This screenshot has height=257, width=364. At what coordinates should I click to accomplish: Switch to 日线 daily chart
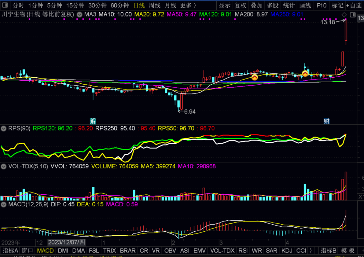click(x=139, y=5)
